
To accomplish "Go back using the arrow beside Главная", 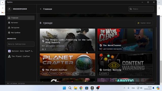I will point(41,9).
